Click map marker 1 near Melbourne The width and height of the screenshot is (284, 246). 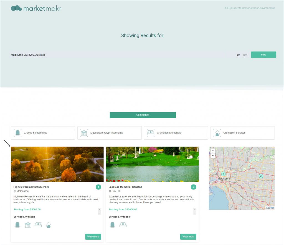tap(223, 174)
